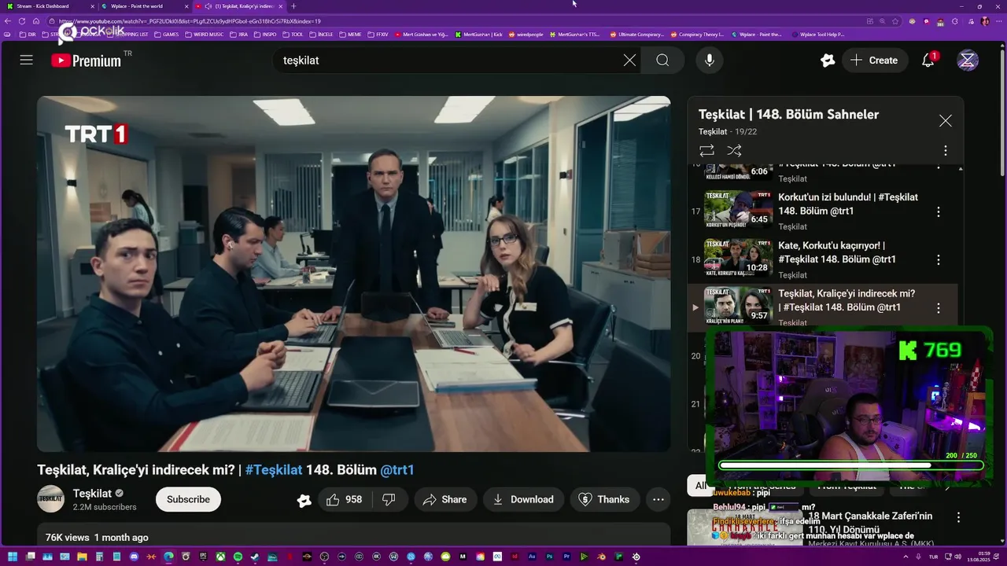Open Xbox app from taskbar
Image resolution: width=1007 pixels, height=566 pixels.
pos(220,557)
